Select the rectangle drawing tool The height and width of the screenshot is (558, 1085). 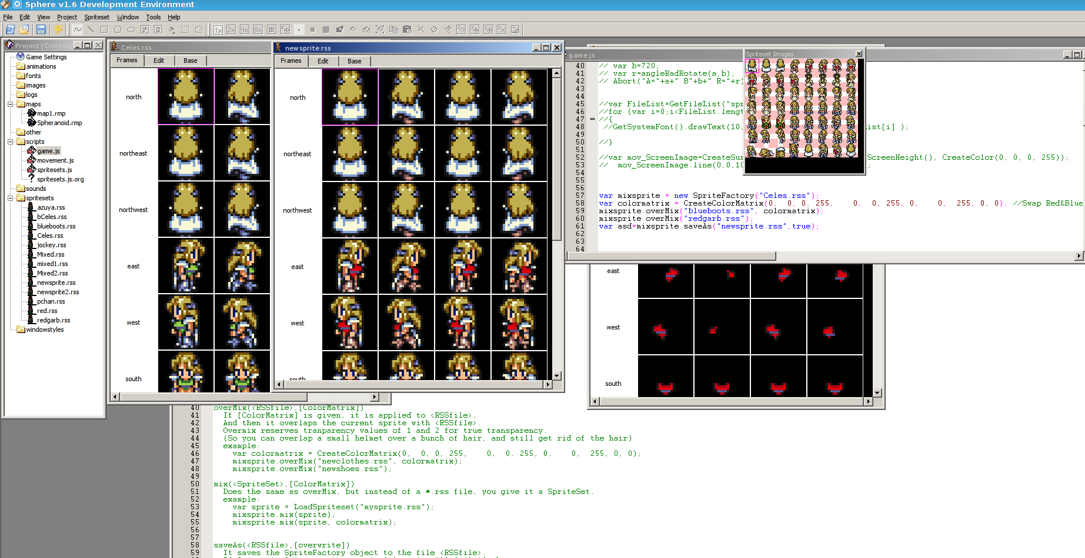pyautogui.click(x=104, y=29)
